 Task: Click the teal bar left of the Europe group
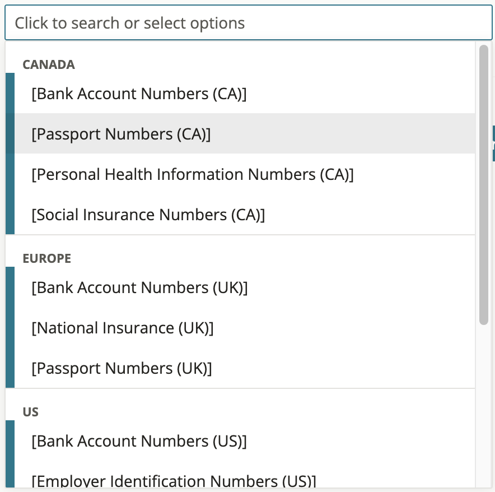coord(10,327)
